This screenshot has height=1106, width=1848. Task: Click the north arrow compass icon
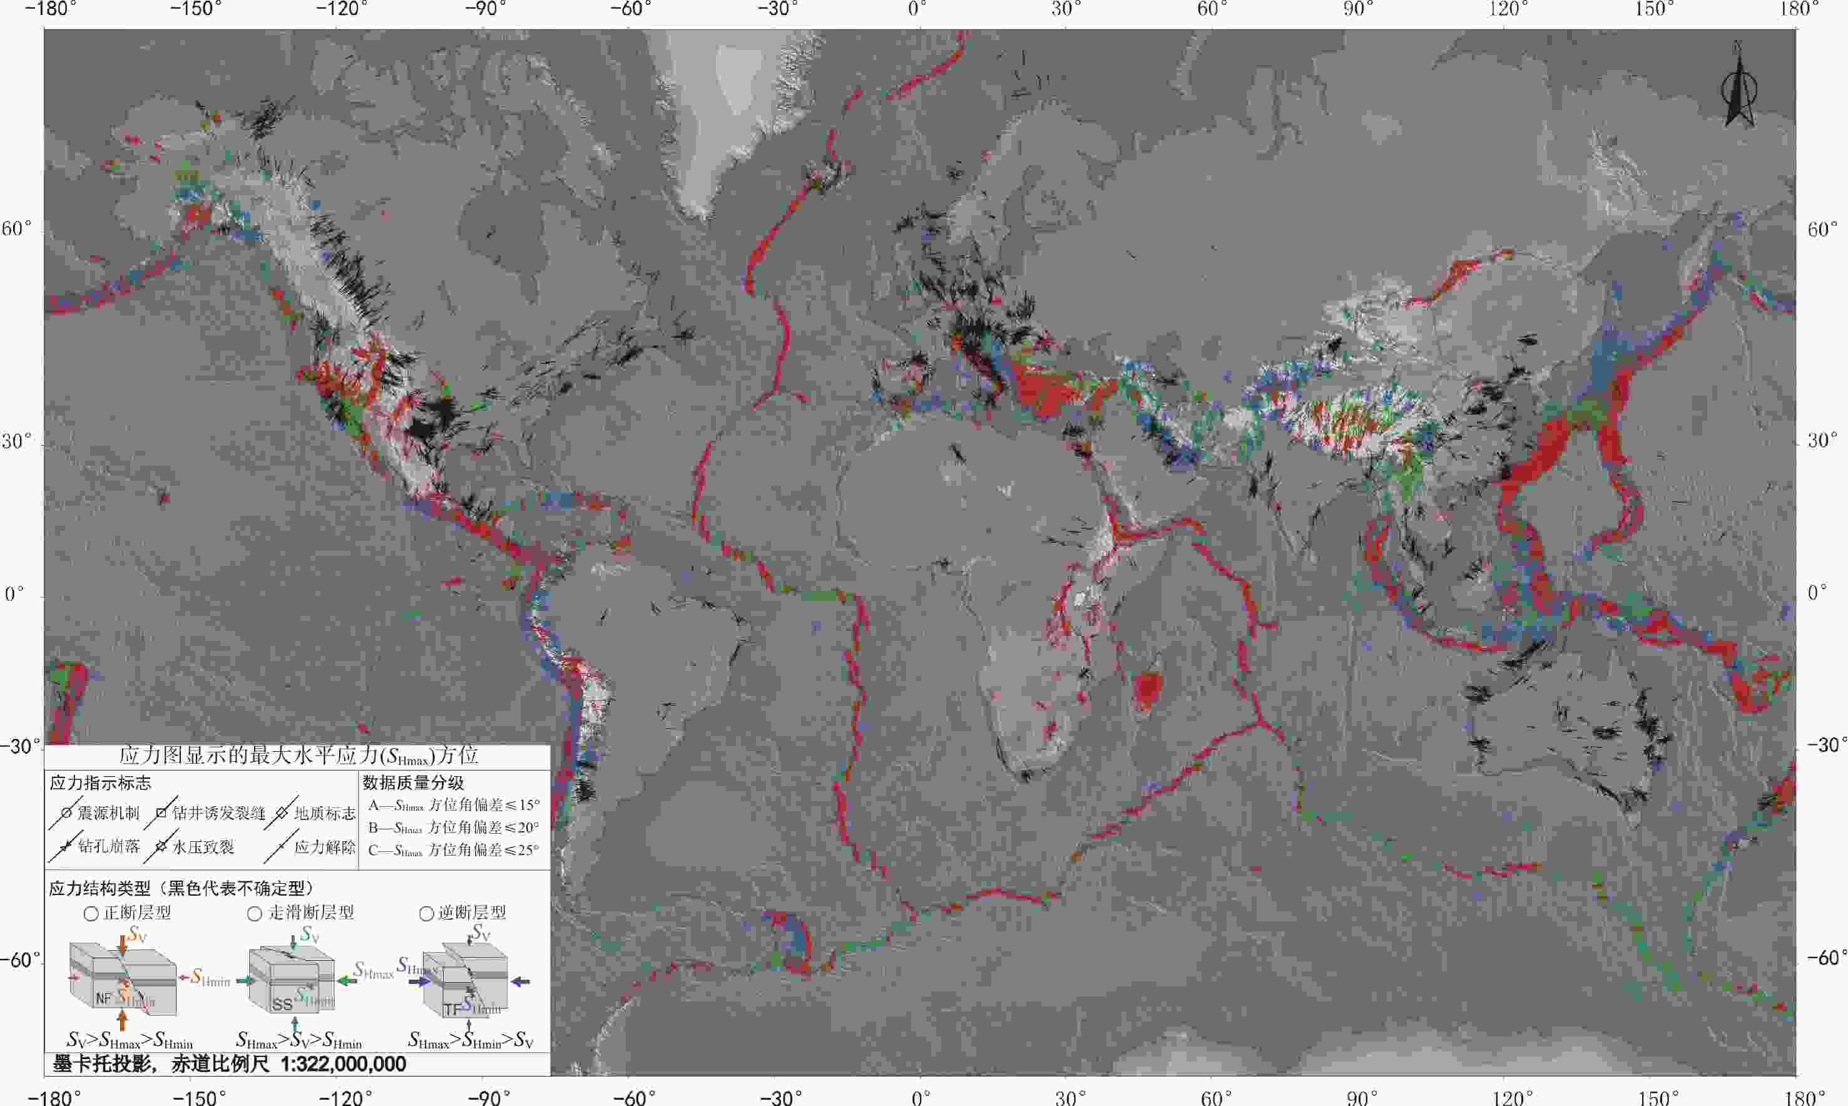coord(1738,91)
